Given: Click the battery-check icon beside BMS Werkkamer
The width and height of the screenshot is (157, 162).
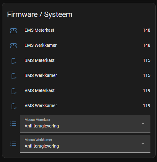Looking at the screenshot, I should coord(14,76).
